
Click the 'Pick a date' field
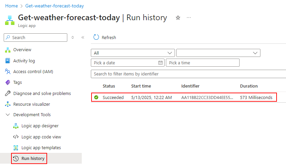[x=128, y=63]
